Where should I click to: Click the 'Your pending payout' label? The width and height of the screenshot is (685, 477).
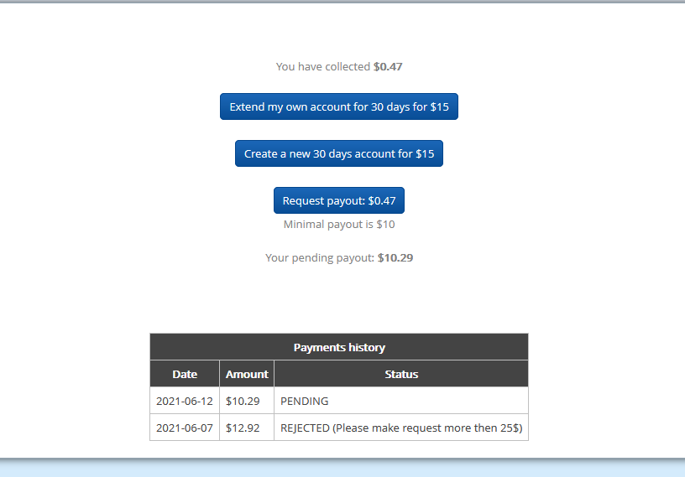(x=320, y=258)
